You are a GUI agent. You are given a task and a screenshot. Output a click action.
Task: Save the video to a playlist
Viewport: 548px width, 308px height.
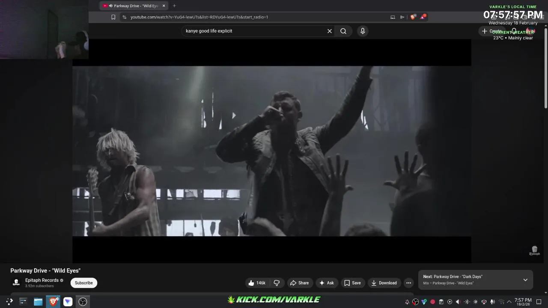[352, 283]
